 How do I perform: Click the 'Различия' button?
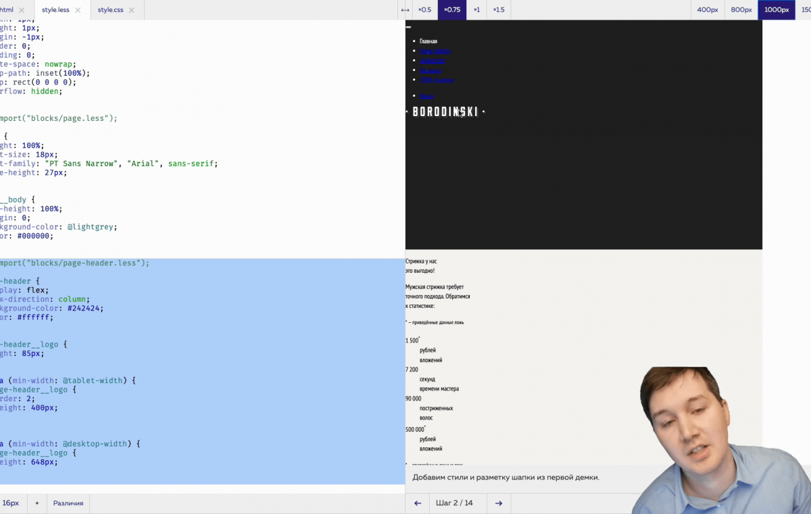coord(68,503)
